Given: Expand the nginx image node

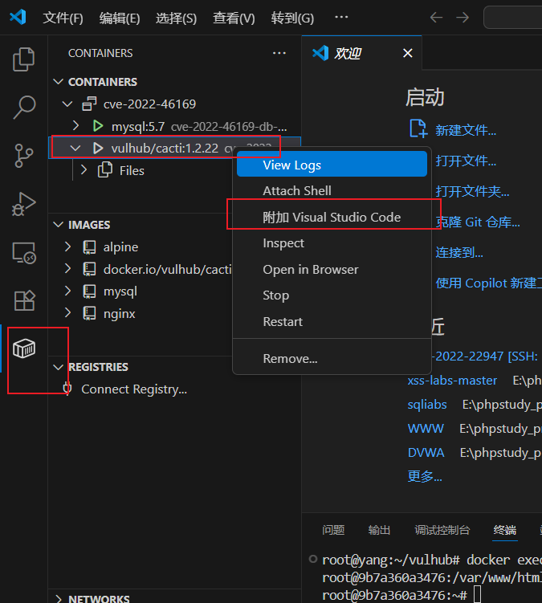Looking at the screenshot, I should (67, 313).
